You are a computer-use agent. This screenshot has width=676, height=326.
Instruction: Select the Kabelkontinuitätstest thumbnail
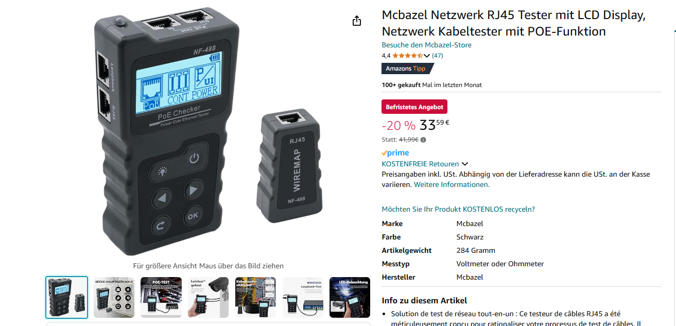coord(255,297)
